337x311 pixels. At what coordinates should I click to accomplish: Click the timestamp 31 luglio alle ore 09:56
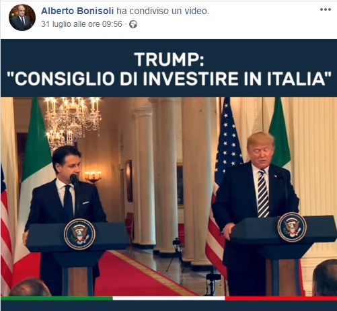(81, 24)
